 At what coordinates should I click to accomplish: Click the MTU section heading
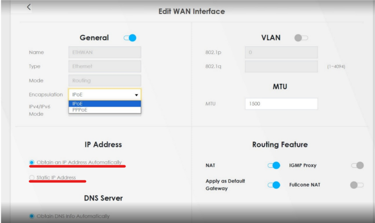click(280, 86)
